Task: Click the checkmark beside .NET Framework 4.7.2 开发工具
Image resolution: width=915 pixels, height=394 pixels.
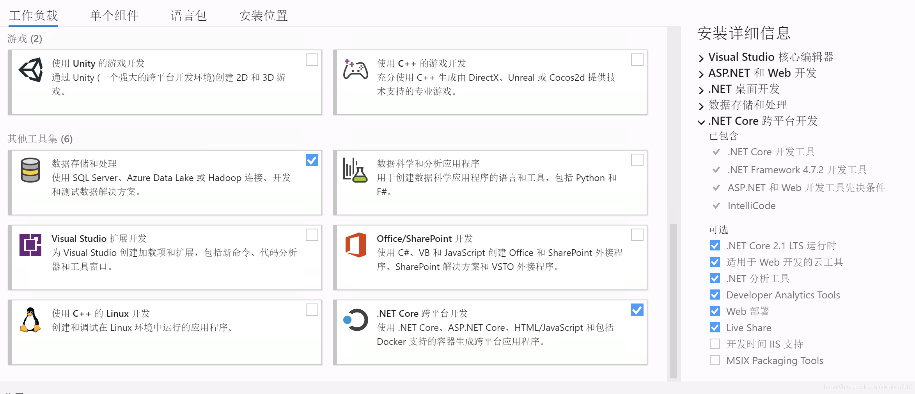Action: 716,170
